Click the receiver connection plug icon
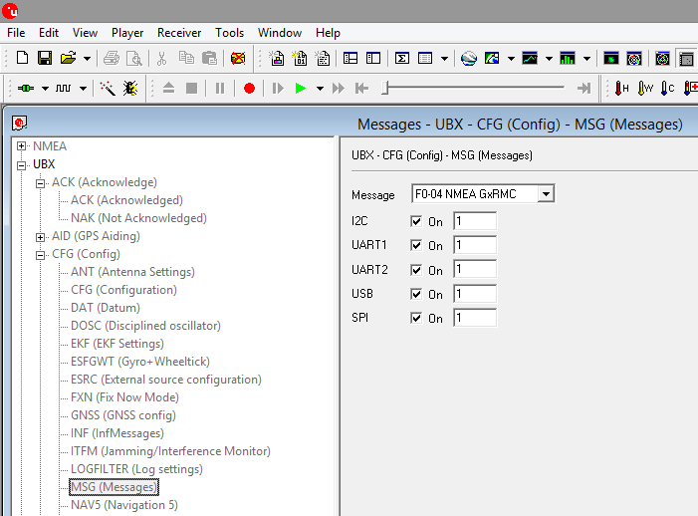 tap(25, 89)
